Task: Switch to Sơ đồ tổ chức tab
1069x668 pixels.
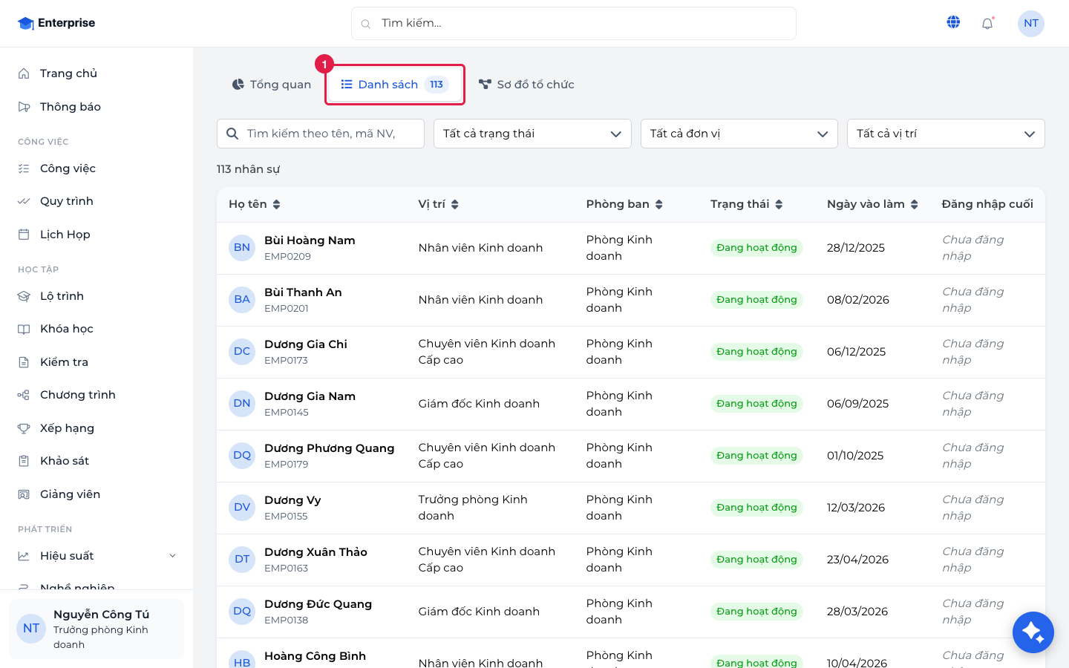Action: tap(526, 85)
